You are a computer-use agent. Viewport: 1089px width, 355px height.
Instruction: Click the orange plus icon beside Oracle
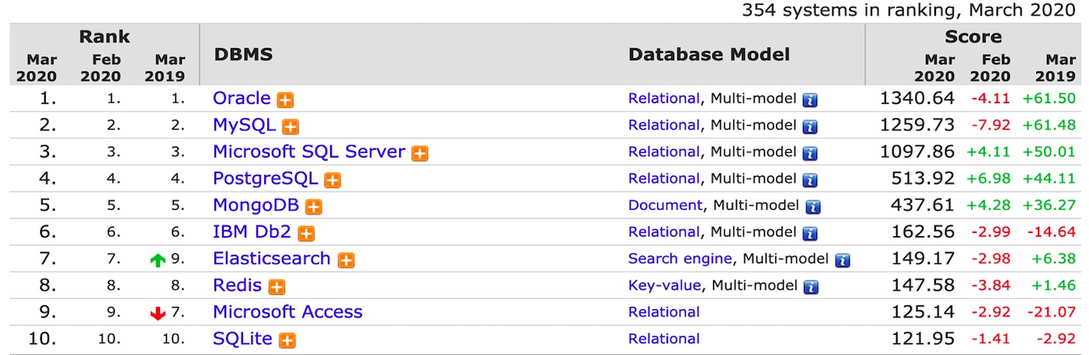(x=286, y=100)
